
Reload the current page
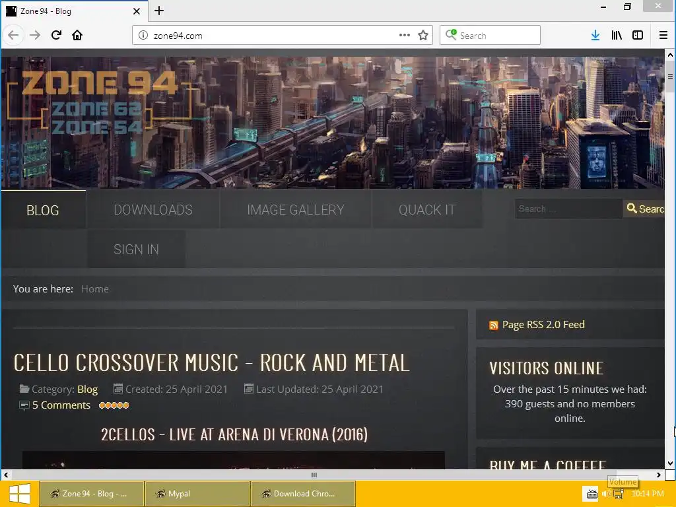click(x=57, y=35)
